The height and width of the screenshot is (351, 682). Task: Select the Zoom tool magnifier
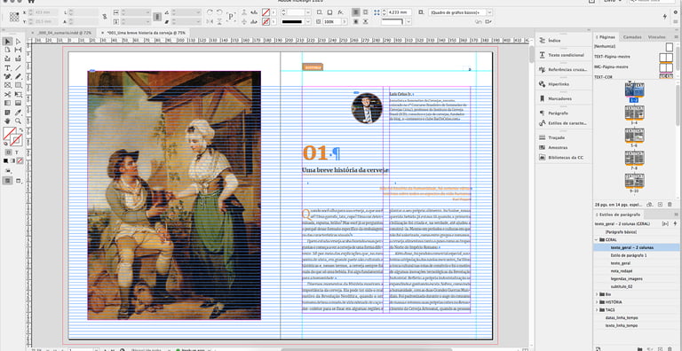click(x=19, y=121)
